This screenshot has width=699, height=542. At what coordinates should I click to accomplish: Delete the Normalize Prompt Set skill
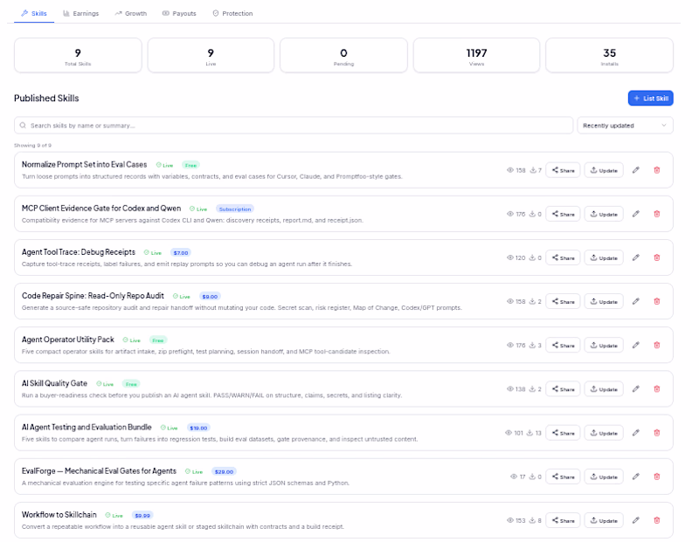click(657, 170)
